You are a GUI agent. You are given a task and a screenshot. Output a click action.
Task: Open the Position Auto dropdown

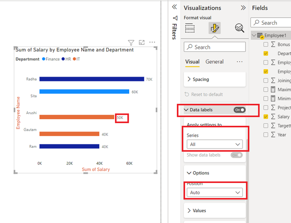pyautogui.click(x=215, y=193)
